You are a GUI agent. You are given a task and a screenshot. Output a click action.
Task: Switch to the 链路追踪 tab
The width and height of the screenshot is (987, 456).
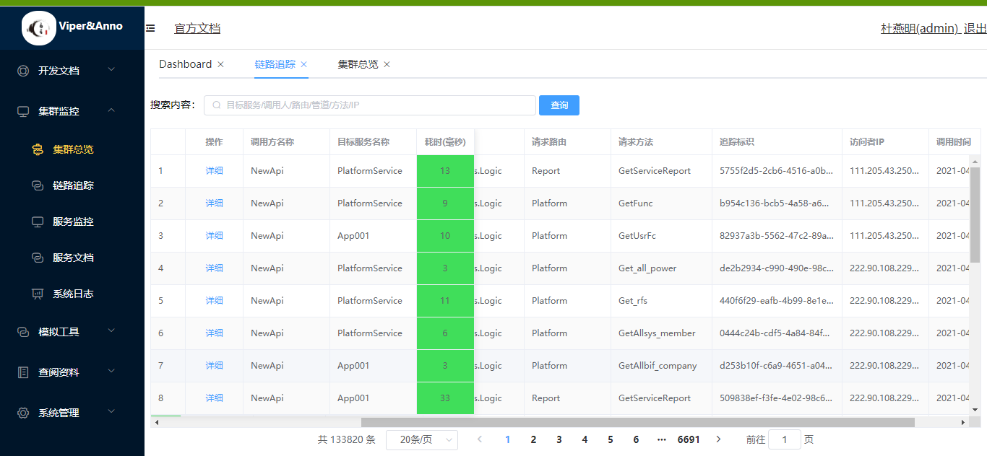[x=275, y=64]
